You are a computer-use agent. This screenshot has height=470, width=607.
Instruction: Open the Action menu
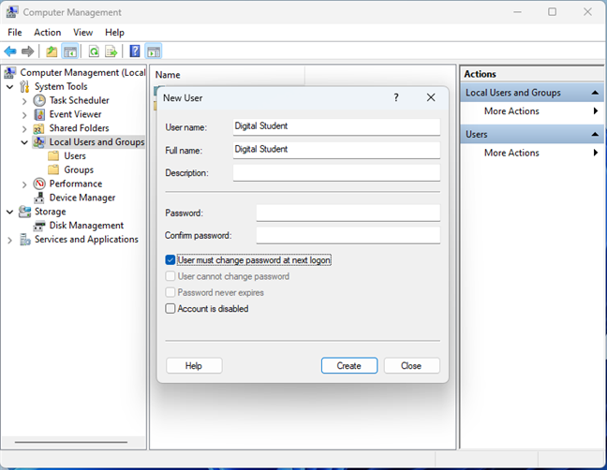point(48,32)
